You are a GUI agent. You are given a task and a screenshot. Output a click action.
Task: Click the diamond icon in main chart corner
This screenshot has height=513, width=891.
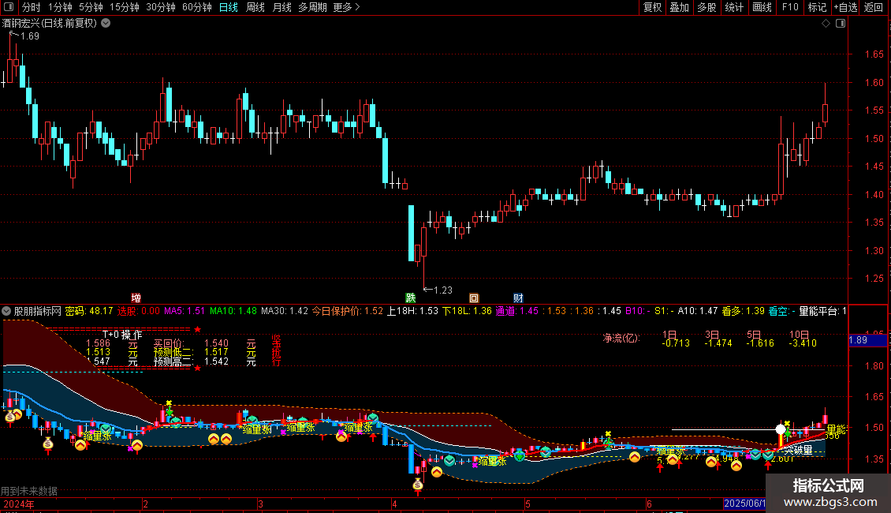(x=826, y=24)
